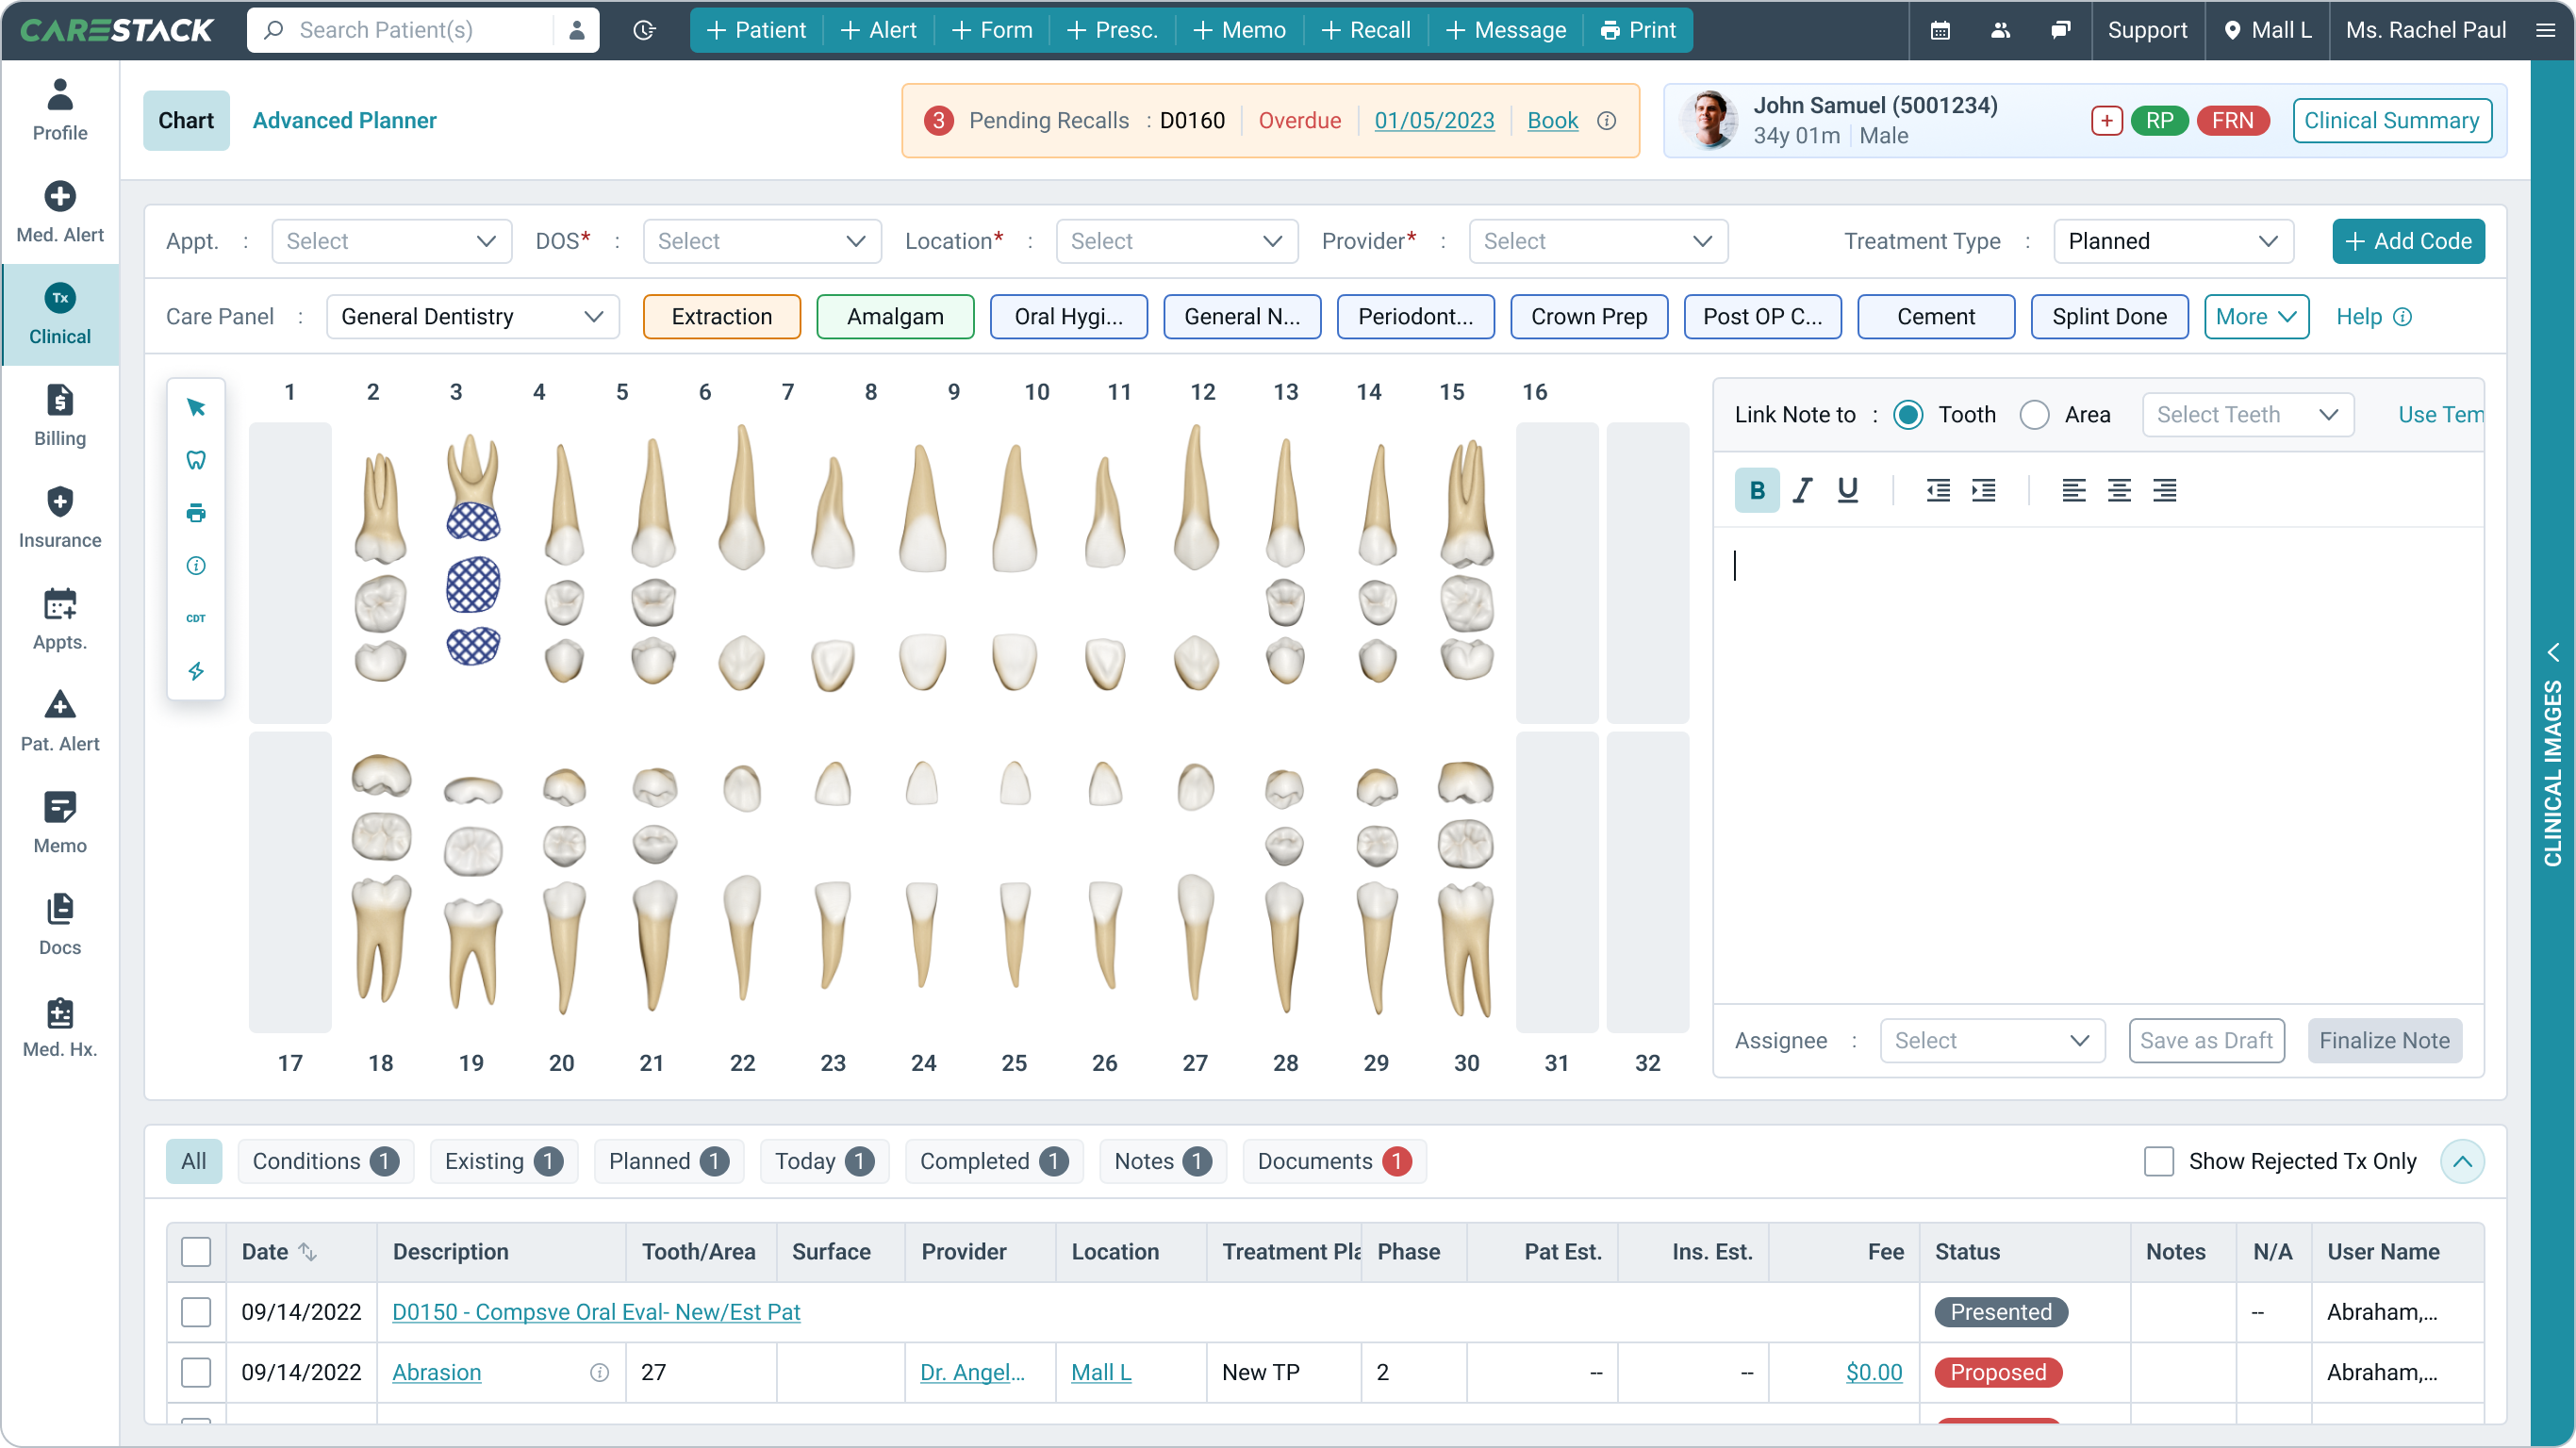Check Show Rejected Tx Only
Screen dimensions: 2576x1448
coord(2159,1161)
